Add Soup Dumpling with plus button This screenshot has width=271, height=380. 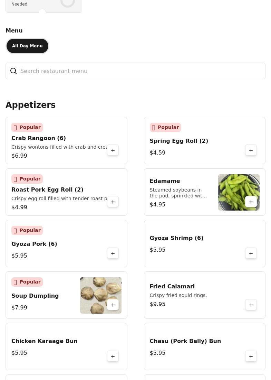113,305
